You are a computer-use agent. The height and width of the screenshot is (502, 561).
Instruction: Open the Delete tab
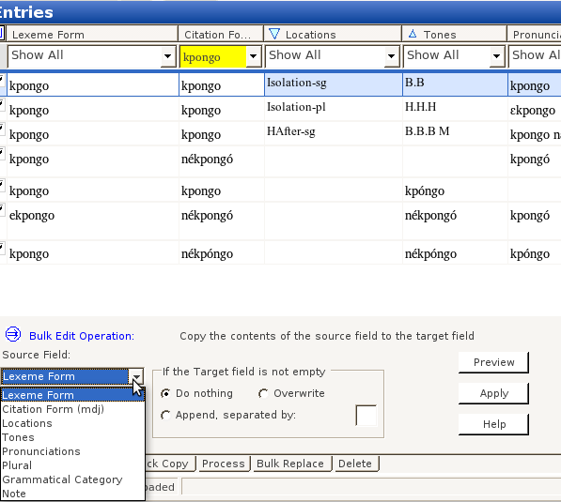click(355, 464)
